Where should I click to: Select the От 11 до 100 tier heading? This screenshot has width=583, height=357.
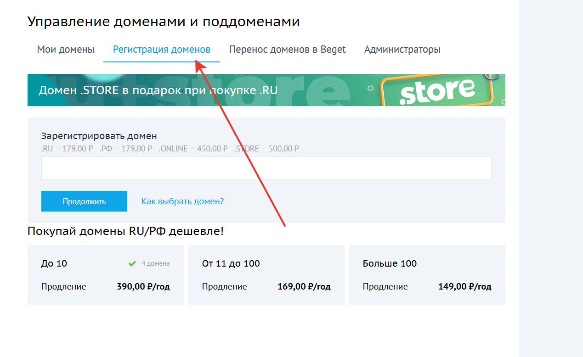231,263
